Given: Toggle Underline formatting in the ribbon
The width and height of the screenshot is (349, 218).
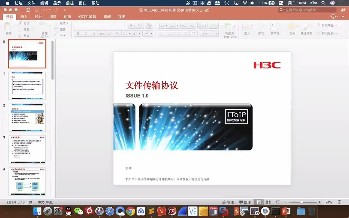Looking at the screenshot, I should click(x=94, y=34).
